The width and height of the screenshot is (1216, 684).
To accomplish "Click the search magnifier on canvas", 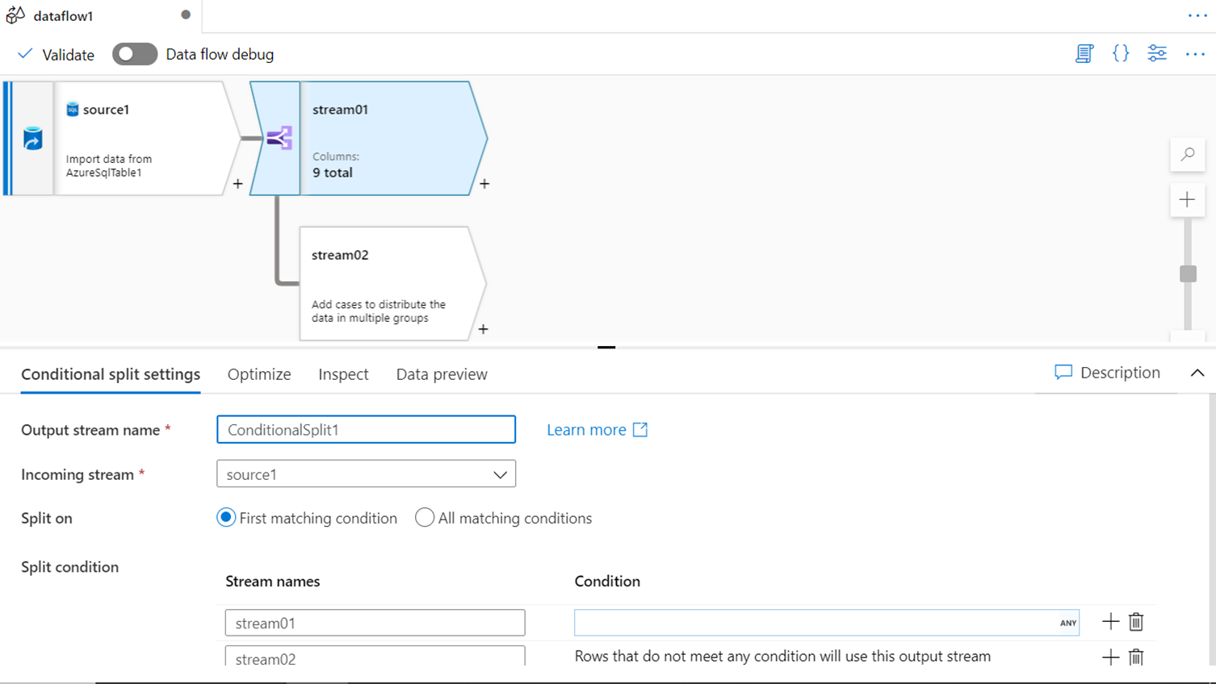I will coord(1187,154).
